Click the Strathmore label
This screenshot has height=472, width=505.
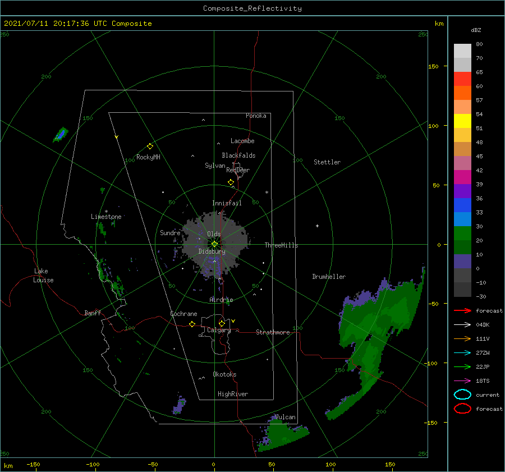273,332
